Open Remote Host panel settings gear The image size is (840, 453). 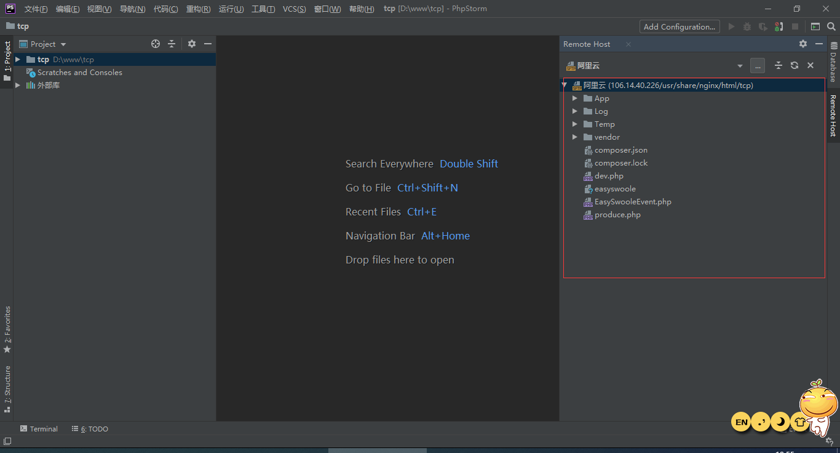click(x=803, y=44)
